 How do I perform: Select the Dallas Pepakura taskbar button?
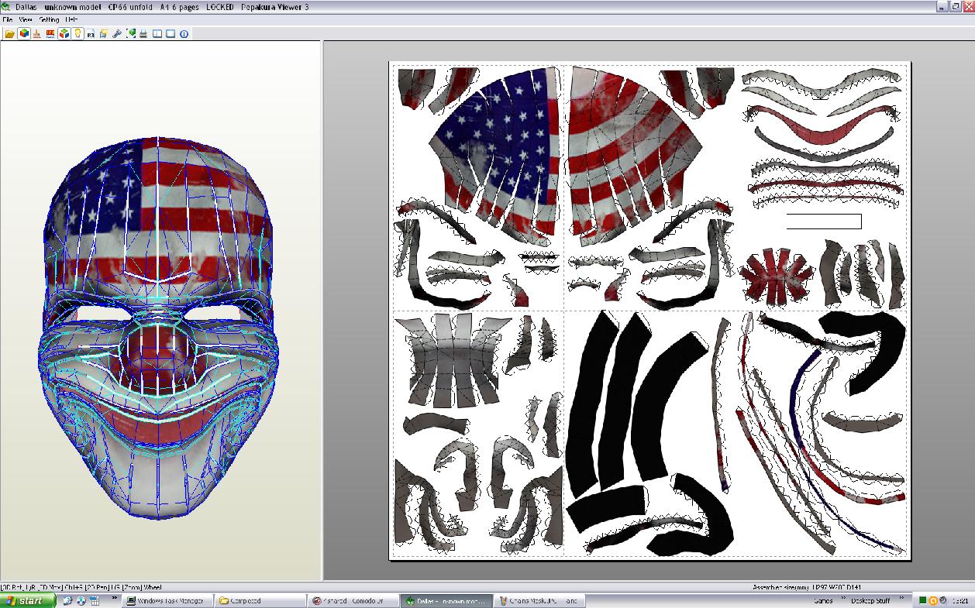[447, 600]
